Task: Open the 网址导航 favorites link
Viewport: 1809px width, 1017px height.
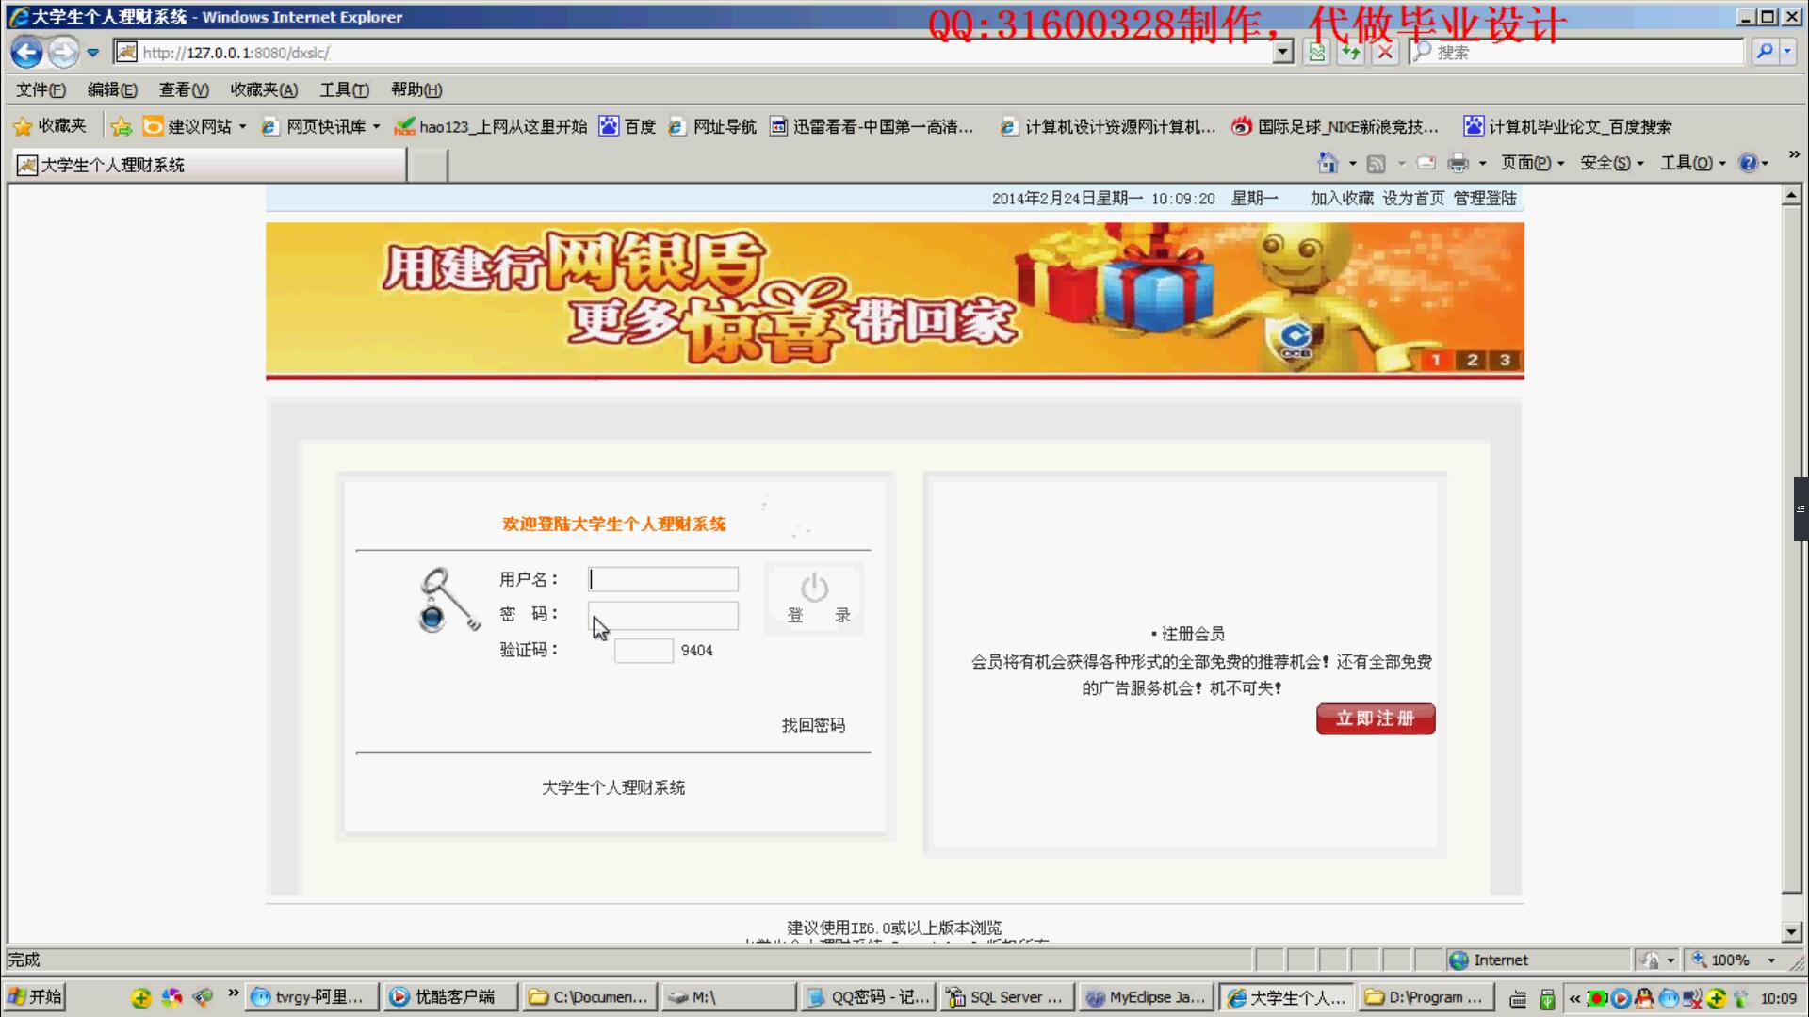Action: click(x=712, y=126)
